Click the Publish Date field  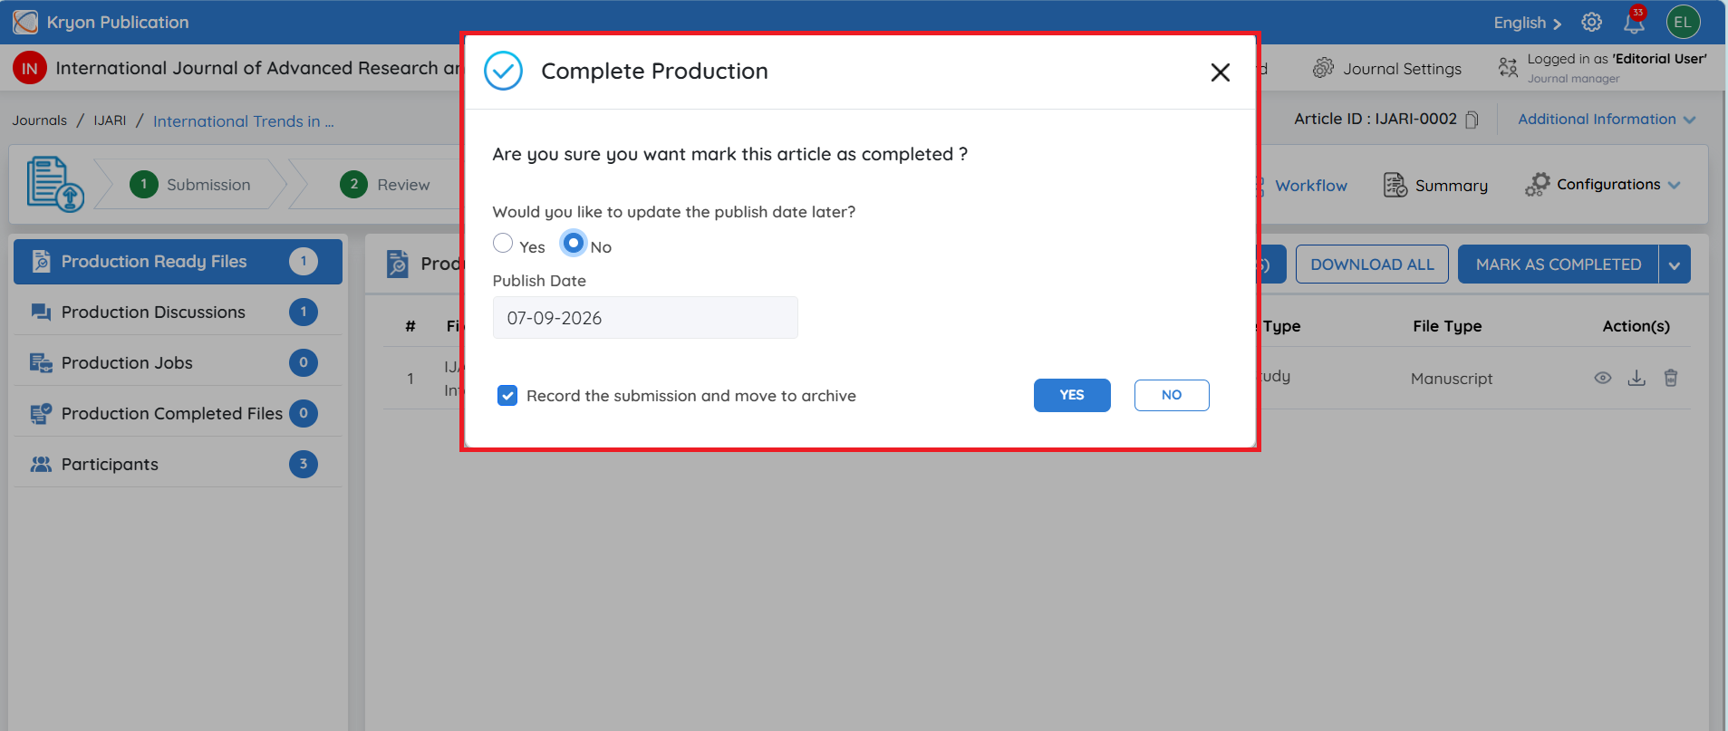(645, 318)
